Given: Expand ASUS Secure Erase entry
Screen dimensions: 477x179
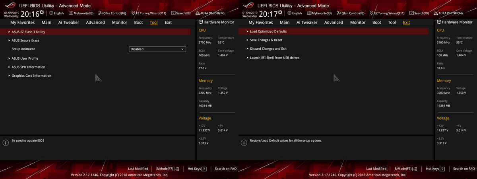Looking at the screenshot, I should (25, 41).
